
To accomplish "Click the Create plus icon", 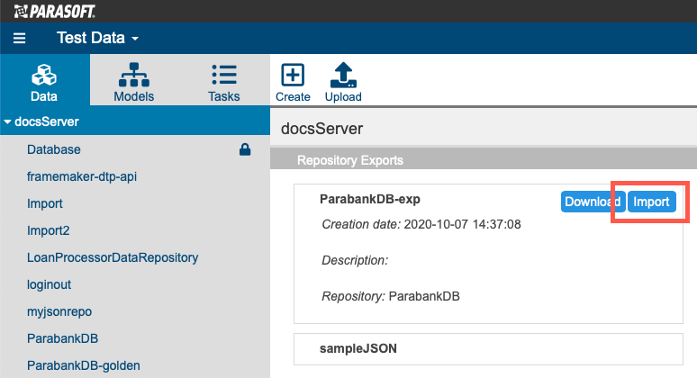I will coord(293,75).
